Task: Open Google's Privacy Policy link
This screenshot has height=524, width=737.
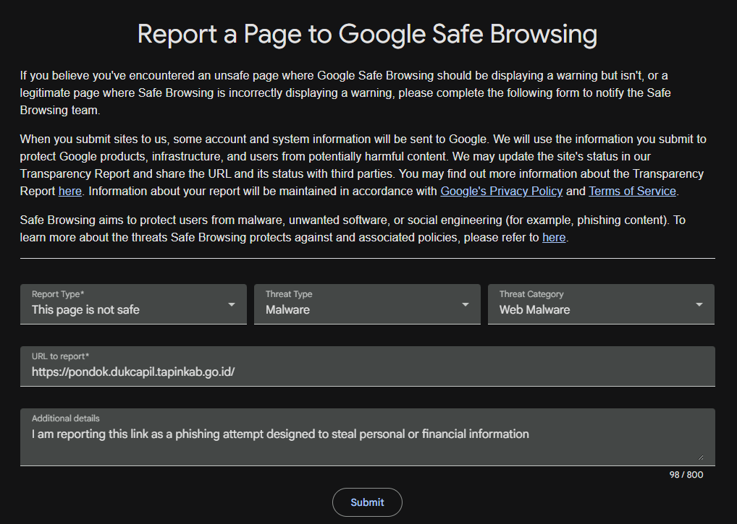Action: point(501,192)
